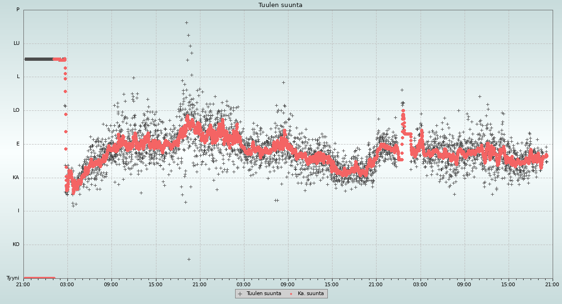The image size is (562, 304).
Task: Click the plus marker icon in legend
Action: pyautogui.click(x=240, y=294)
